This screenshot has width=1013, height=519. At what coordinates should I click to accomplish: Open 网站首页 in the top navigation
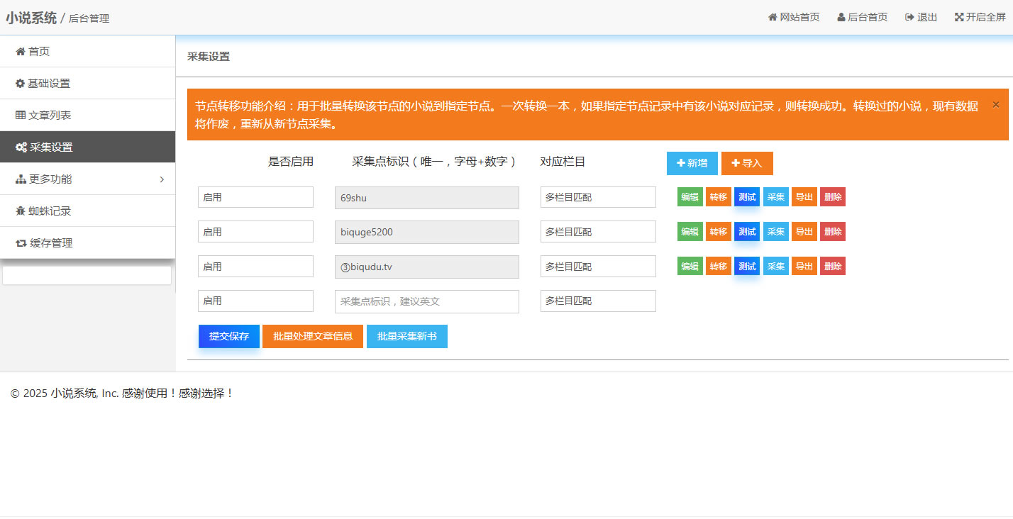click(794, 17)
